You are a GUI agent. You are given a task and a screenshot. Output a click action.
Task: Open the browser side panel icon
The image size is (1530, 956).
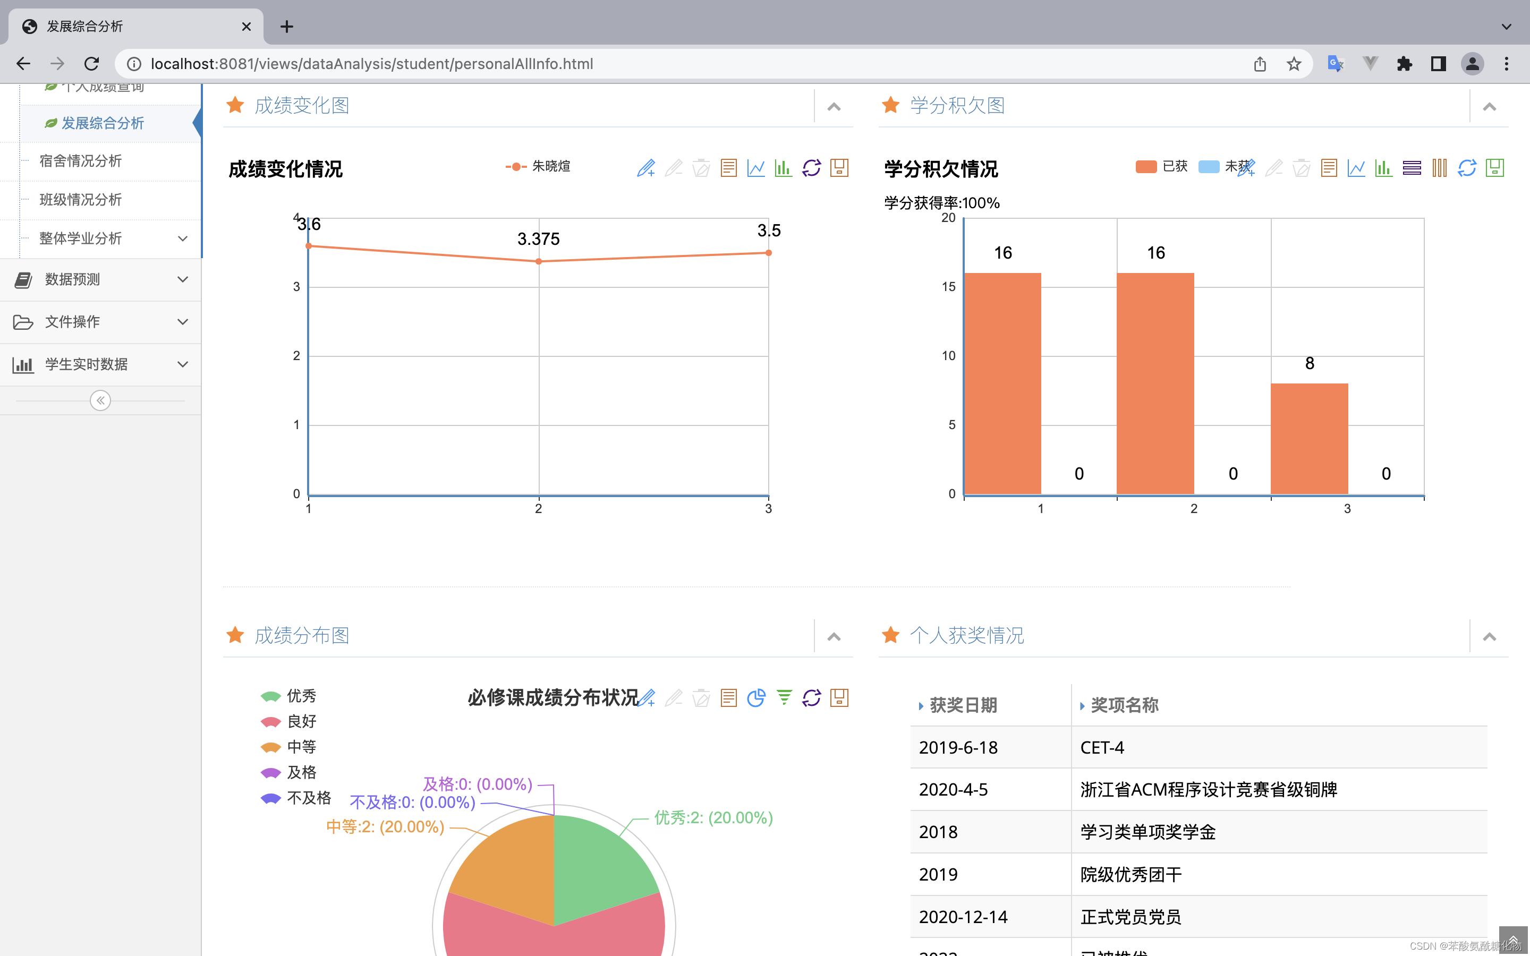click(1438, 64)
